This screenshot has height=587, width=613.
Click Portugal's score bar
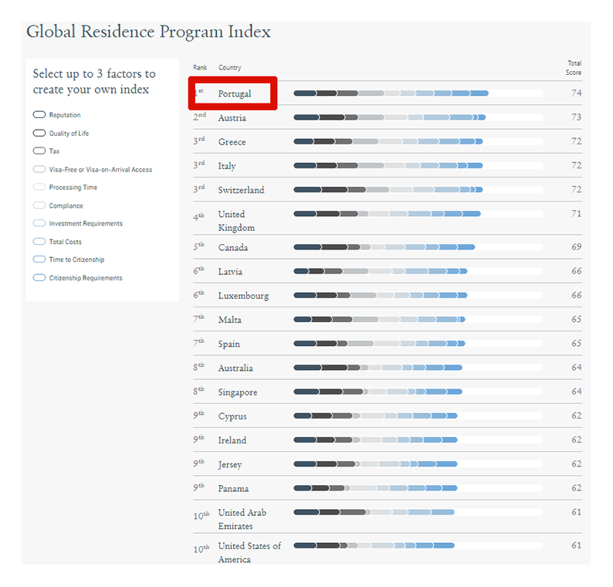[x=418, y=93]
